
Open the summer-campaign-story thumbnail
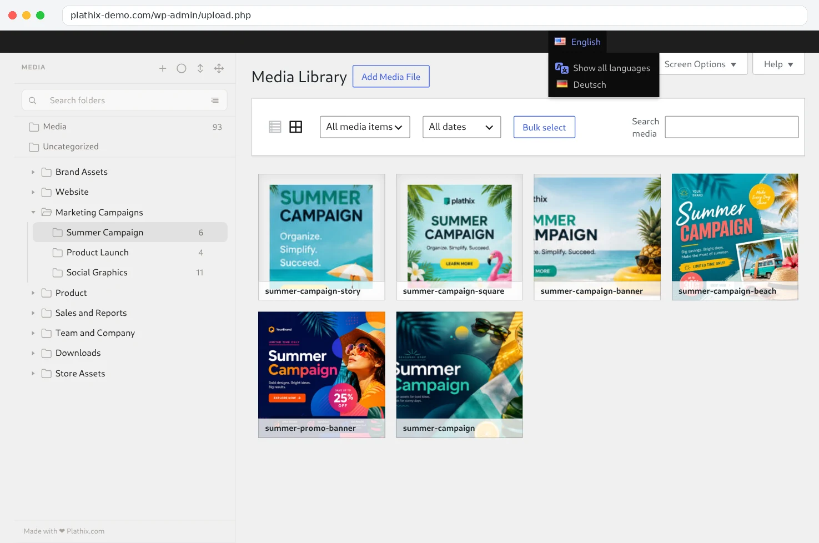321,237
